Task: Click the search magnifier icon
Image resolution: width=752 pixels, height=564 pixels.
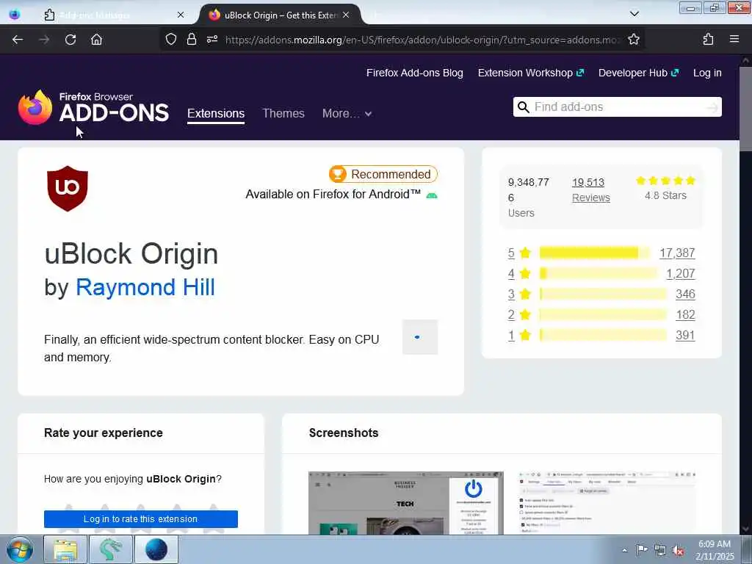Action: point(523,107)
